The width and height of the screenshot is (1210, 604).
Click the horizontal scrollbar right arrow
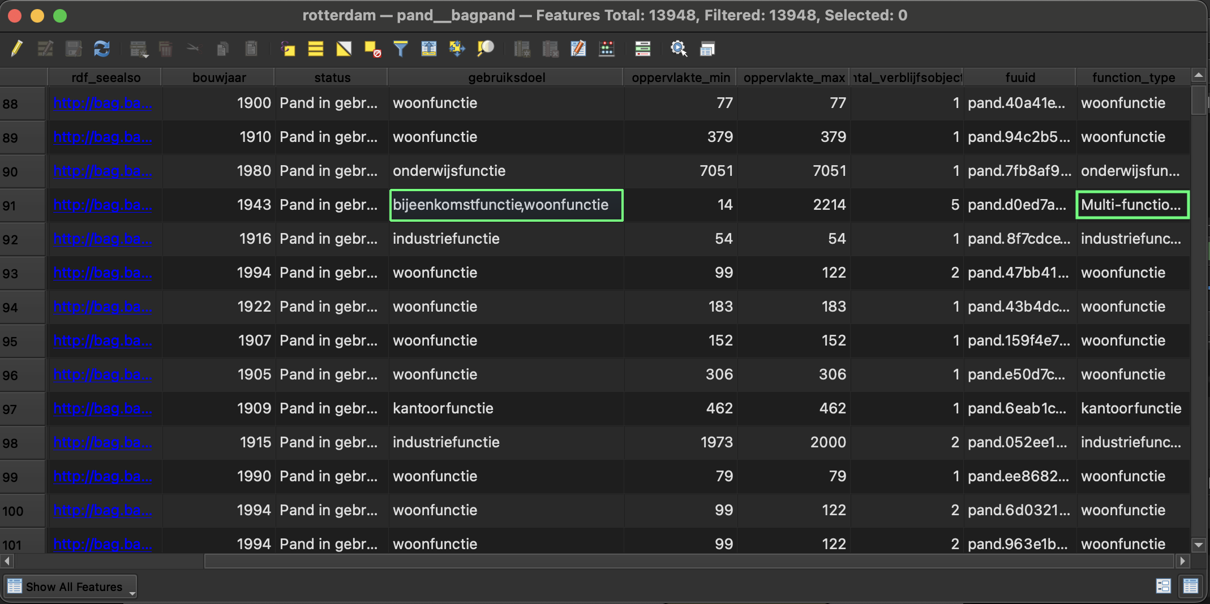(x=1182, y=561)
